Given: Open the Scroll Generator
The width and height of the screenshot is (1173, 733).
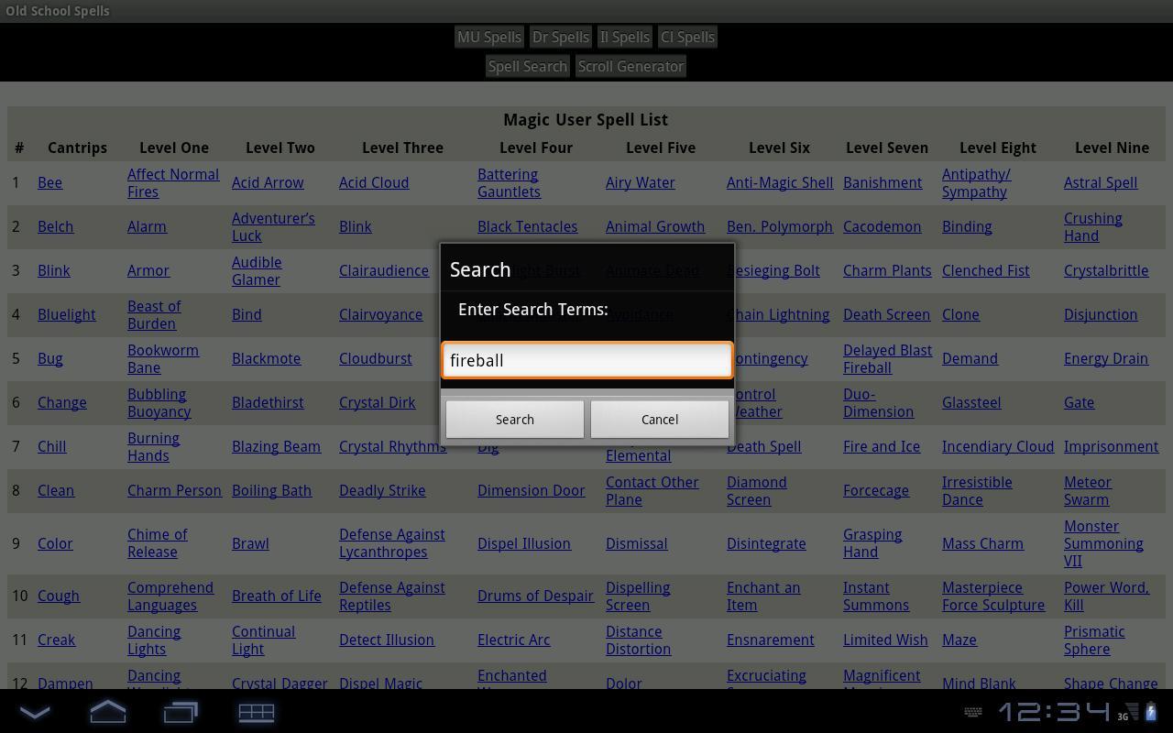Looking at the screenshot, I should coord(630,67).
